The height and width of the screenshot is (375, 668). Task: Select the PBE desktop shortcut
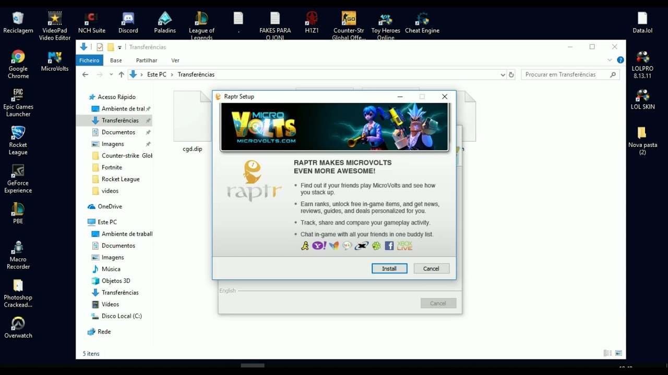tap(18, 213)
